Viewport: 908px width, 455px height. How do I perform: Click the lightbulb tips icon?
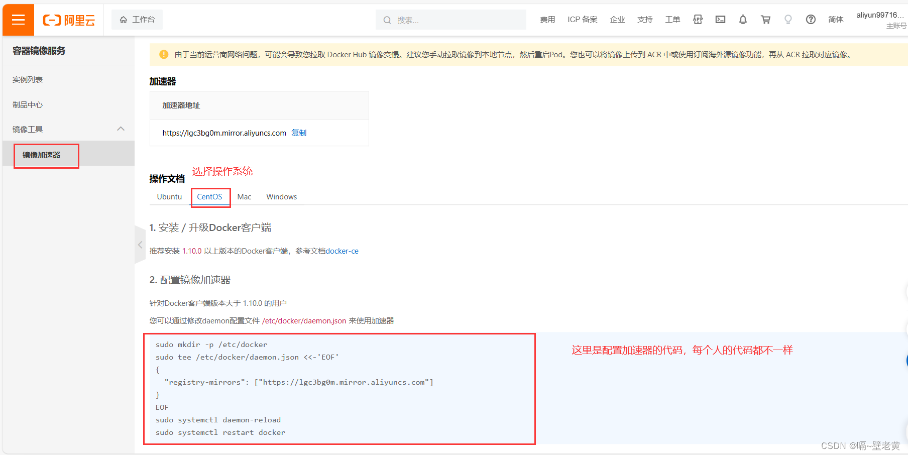pyautogui.click(x=788, y=20)
